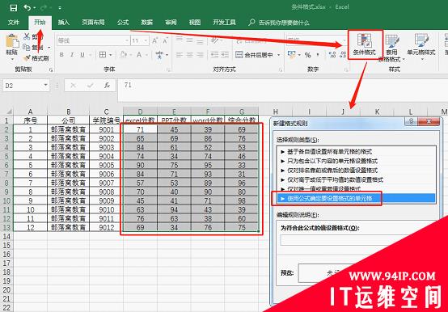Open the Conditional Formatting menu
The width and height of the screenshot is (448, 312).
tap(364, 44)
